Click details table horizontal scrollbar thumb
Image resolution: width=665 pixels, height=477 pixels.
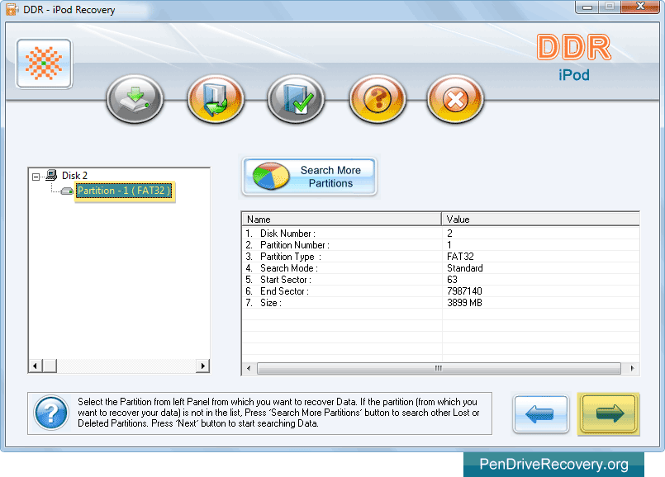click(x=439, y=368)
